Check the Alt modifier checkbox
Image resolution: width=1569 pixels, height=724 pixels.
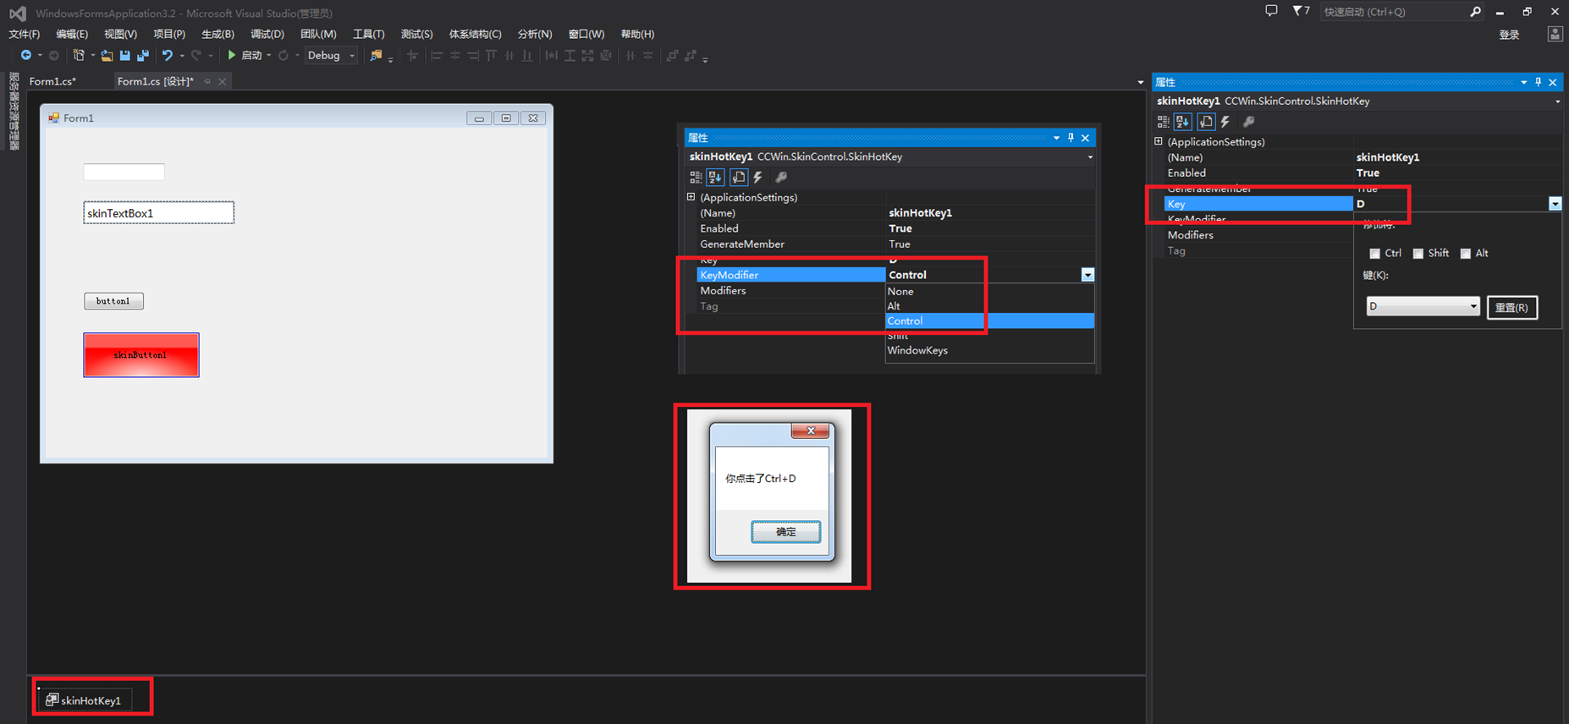(1466, 254)
